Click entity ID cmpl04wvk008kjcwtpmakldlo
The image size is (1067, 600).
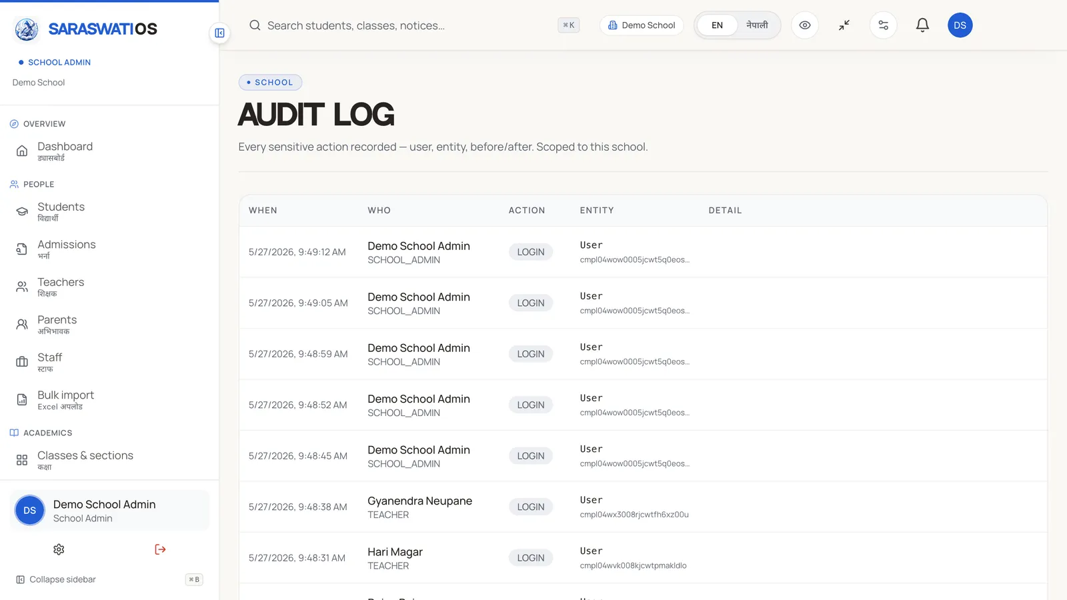pyautogui.click(x=633, y=566)
